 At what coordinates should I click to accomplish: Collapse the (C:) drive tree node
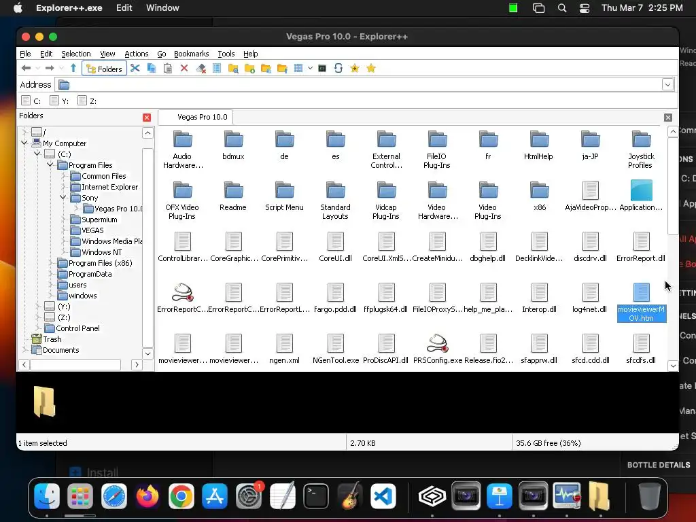click(37, 154)
